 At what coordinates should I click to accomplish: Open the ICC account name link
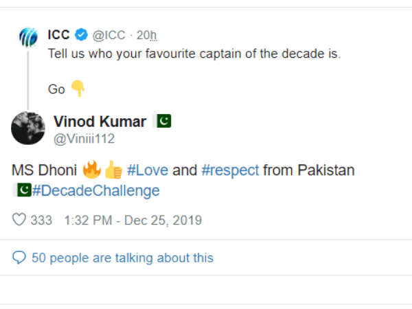coord(58,34)
